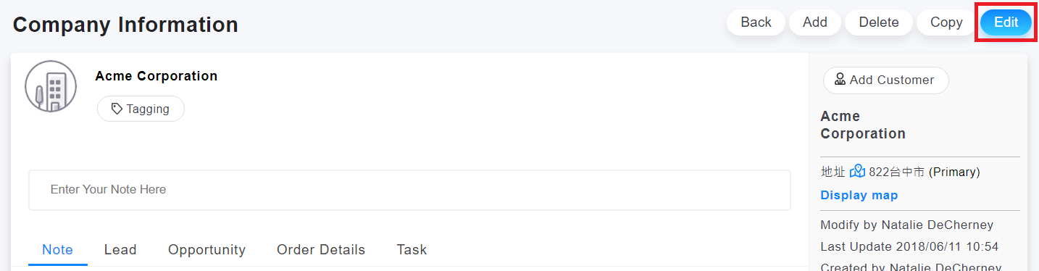Click the Copy button
Viewport: 1039px width, 271px height.
tap(946, 22)
